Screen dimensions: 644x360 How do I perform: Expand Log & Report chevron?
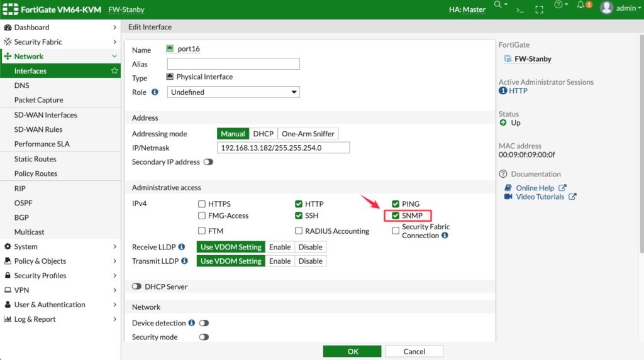point(114,319)
